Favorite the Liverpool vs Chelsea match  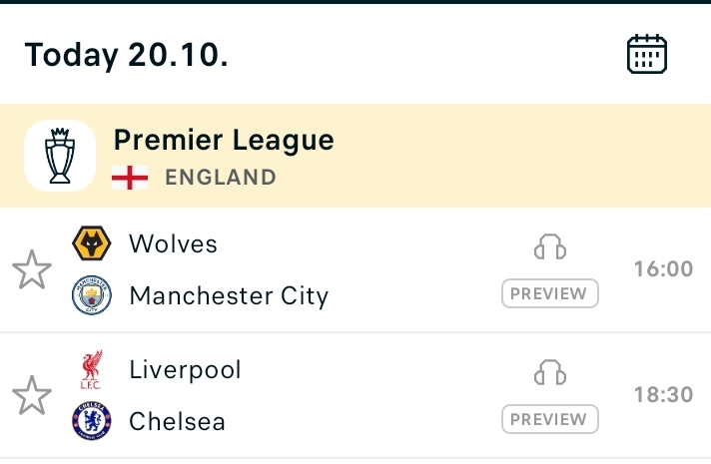(32, 395)
